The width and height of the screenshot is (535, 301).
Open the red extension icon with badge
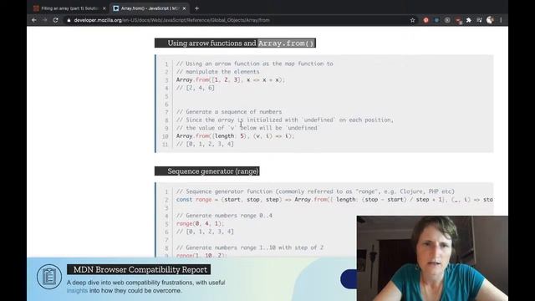pyautogui.click(x=458, y=20)
